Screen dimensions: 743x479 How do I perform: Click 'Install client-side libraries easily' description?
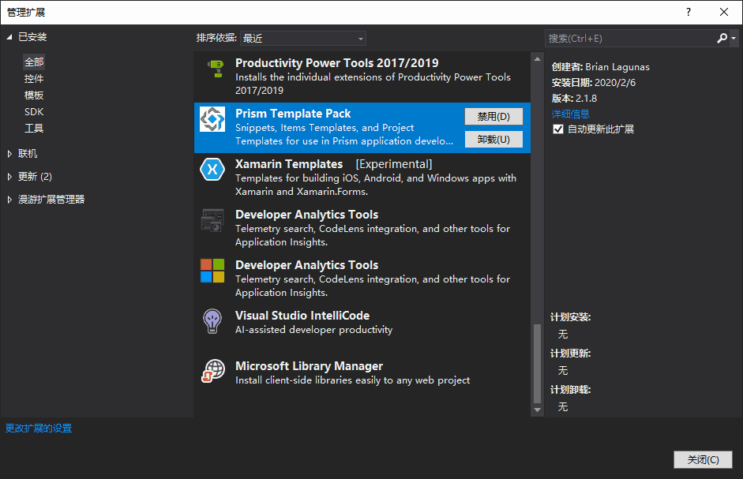coord(352,380)
